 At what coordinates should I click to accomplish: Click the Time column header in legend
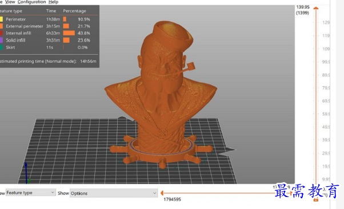click(x=51, y=11)
